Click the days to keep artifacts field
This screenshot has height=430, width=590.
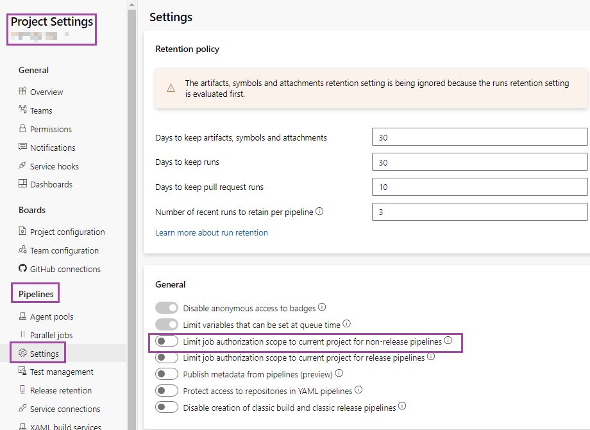pos(480,137)
